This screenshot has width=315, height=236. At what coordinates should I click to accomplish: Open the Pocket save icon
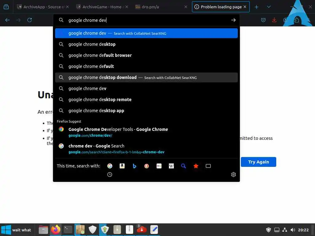coord(263,20)
